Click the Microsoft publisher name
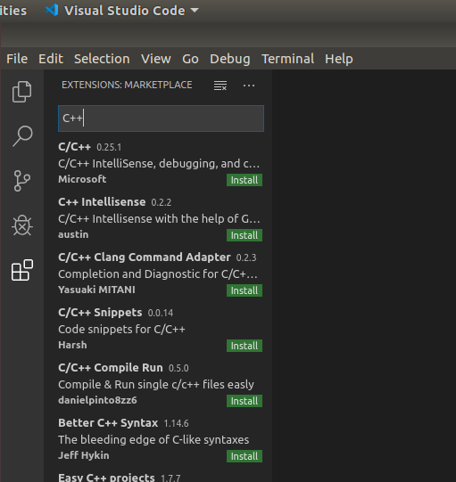 (x=82, y=179)
